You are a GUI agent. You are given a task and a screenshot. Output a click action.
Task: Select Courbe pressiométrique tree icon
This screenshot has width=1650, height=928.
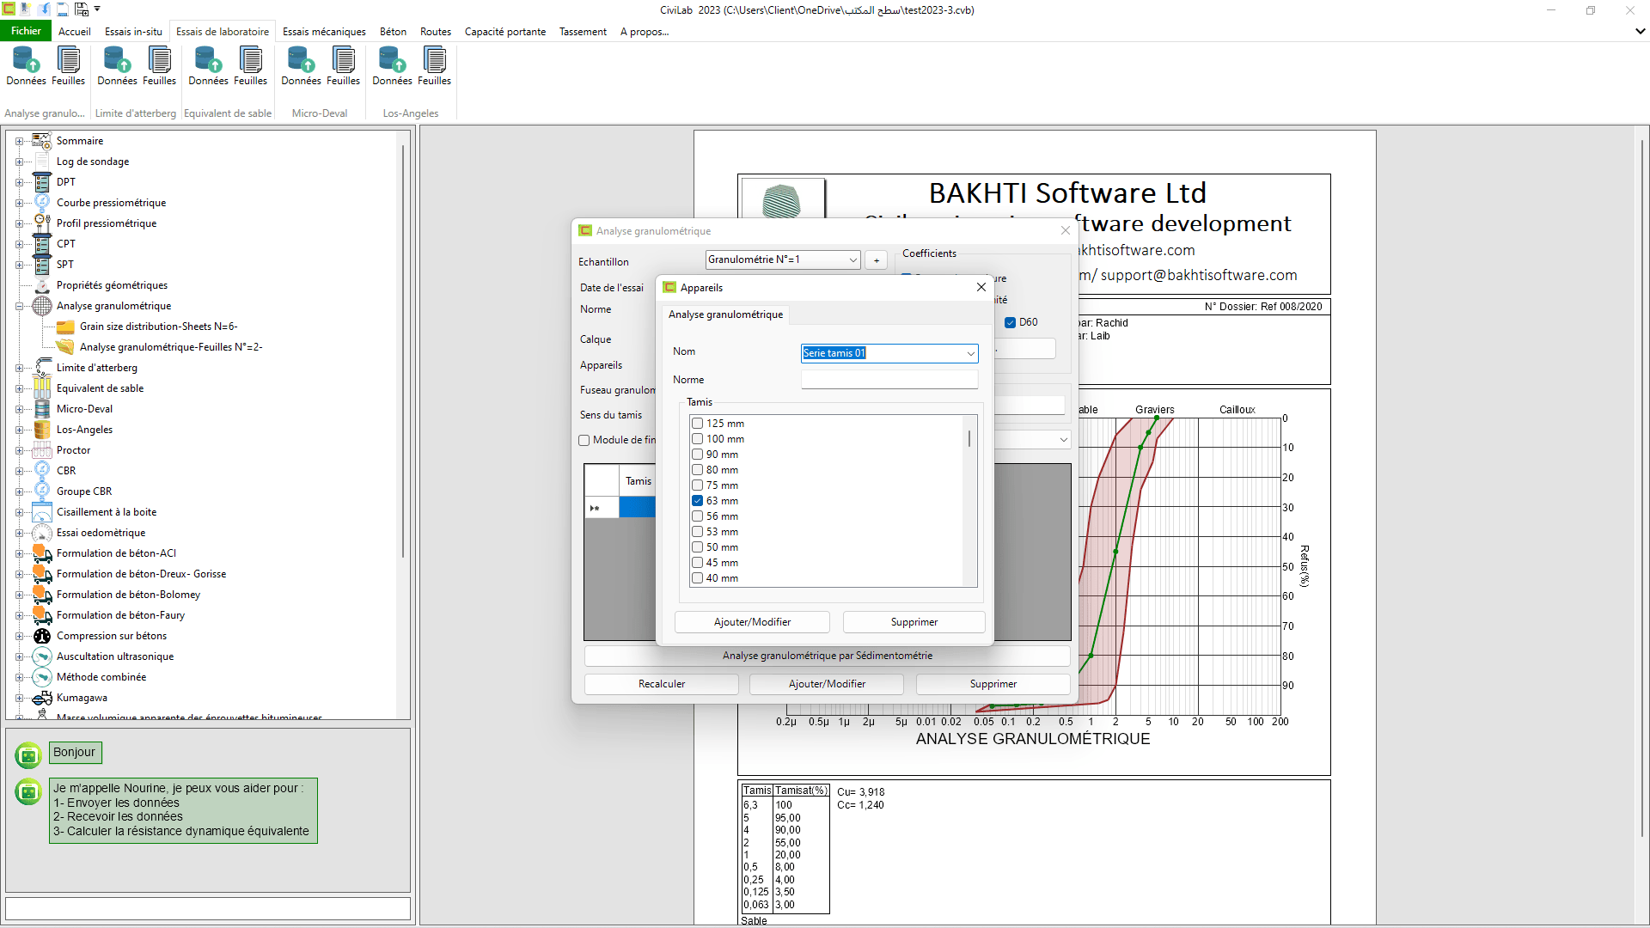pyautogui.click(x=42, y=203)
